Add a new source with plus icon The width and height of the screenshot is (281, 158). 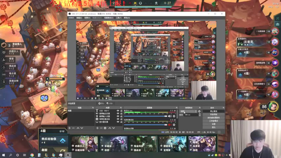pyautogui.click(x=97, y=128)
